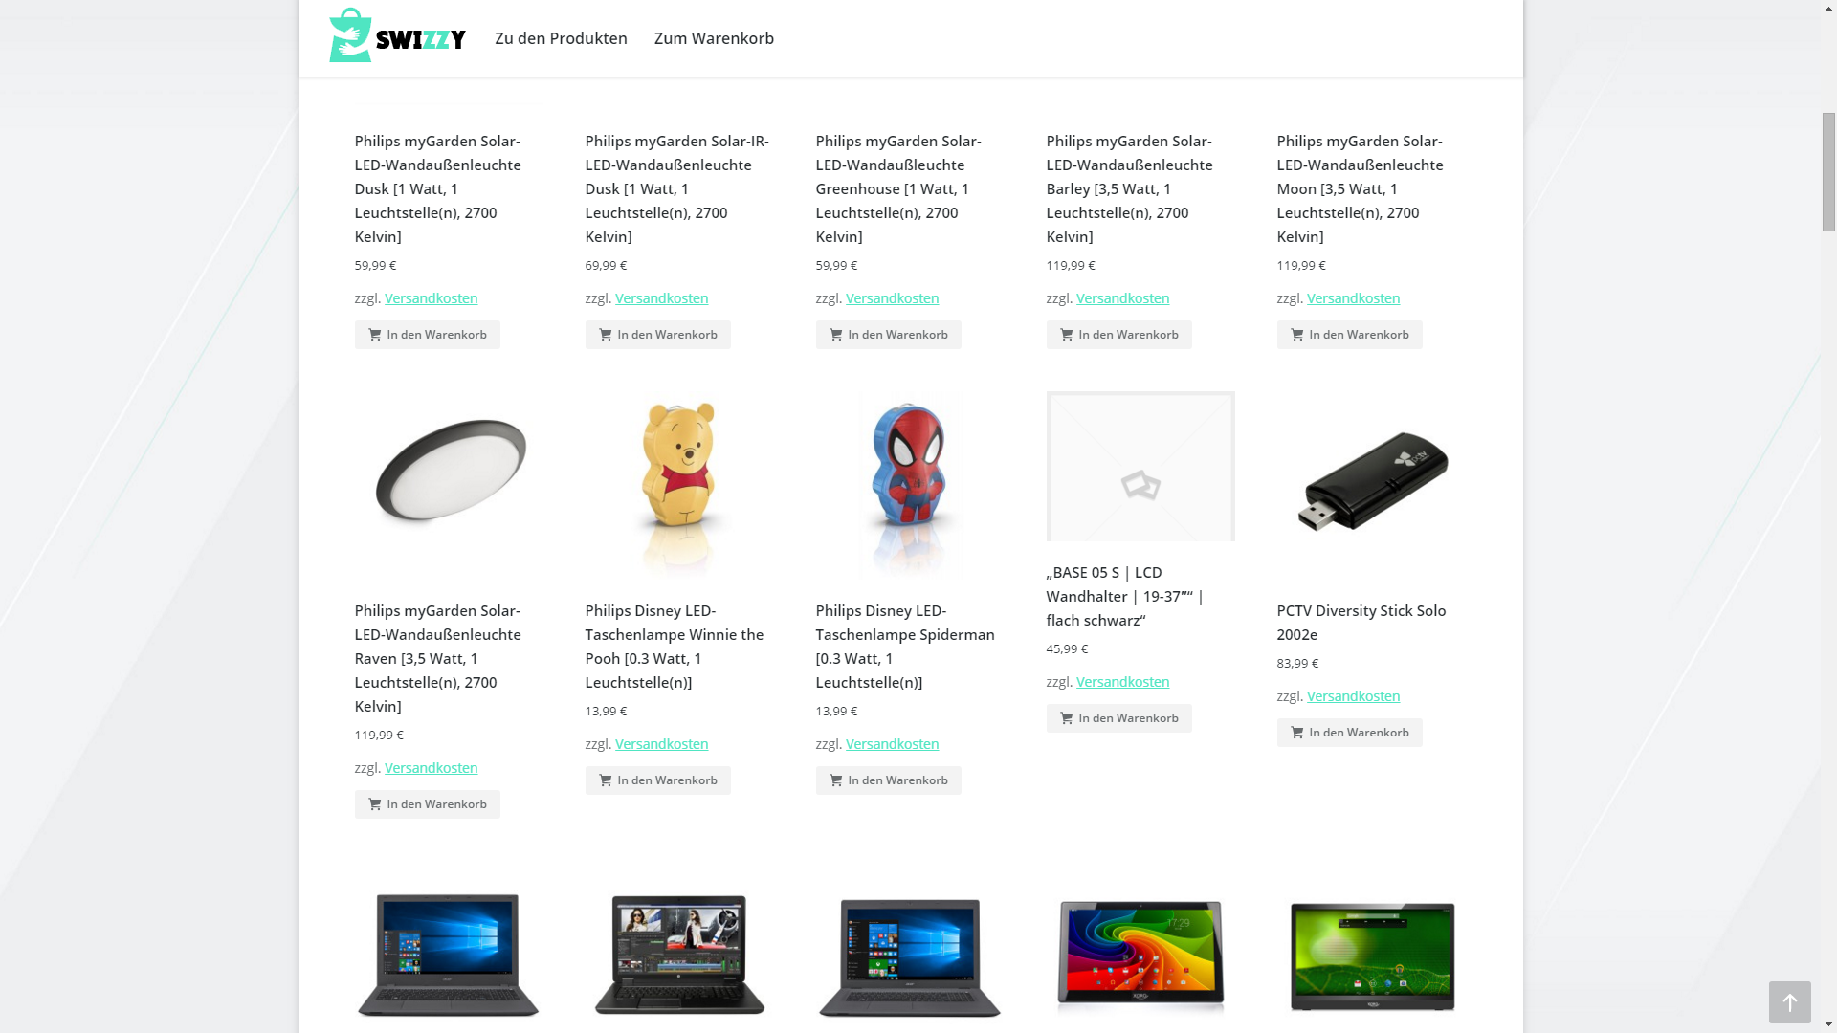Open the Zum Warenkorb menu item
Screen dimensions: 1837x1033
[714, 38]
